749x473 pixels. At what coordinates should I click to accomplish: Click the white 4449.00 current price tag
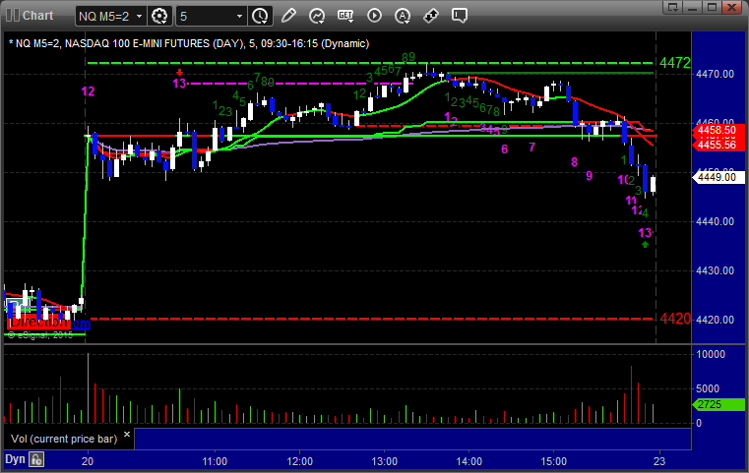click(x=718, y=178)
